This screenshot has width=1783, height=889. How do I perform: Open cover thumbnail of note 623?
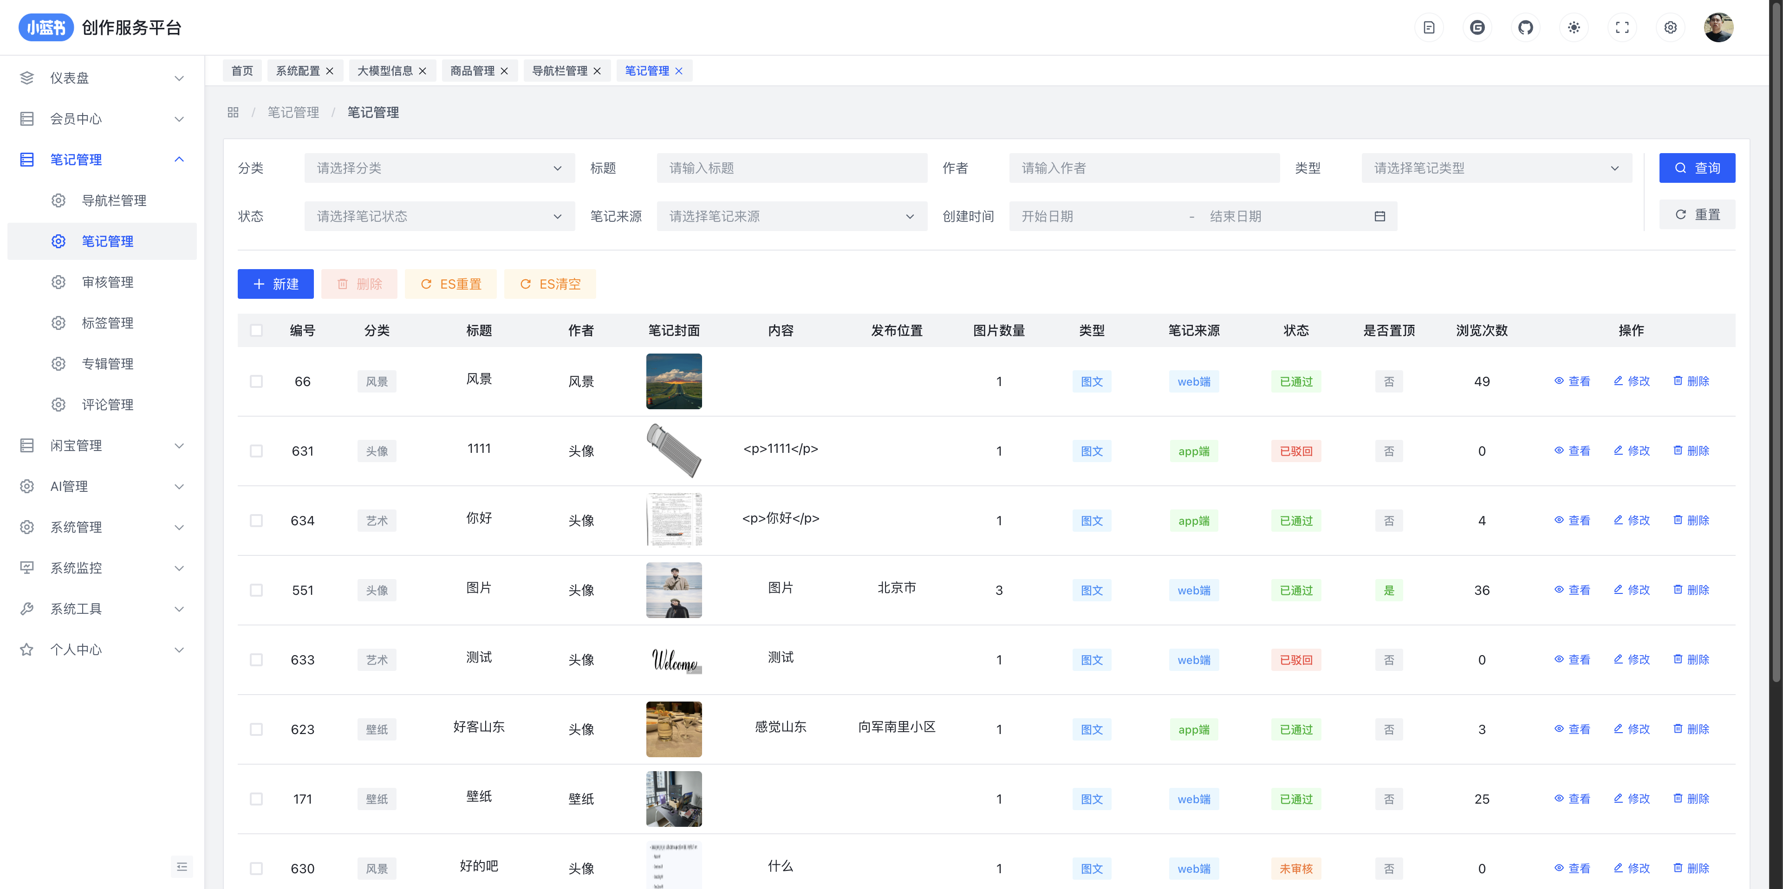tap(673, 729)
